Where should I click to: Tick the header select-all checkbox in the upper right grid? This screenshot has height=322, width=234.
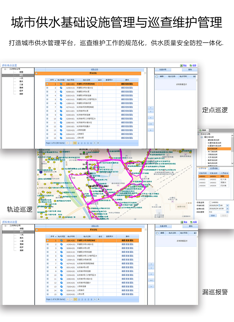click(x=157, y=76)
